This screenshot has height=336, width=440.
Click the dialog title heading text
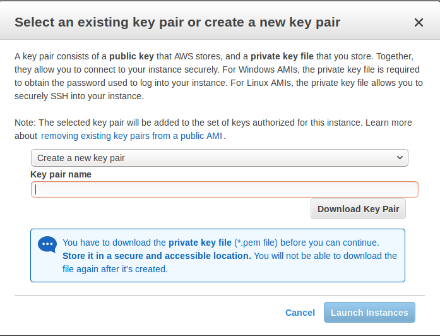click(x=177, y=23)
